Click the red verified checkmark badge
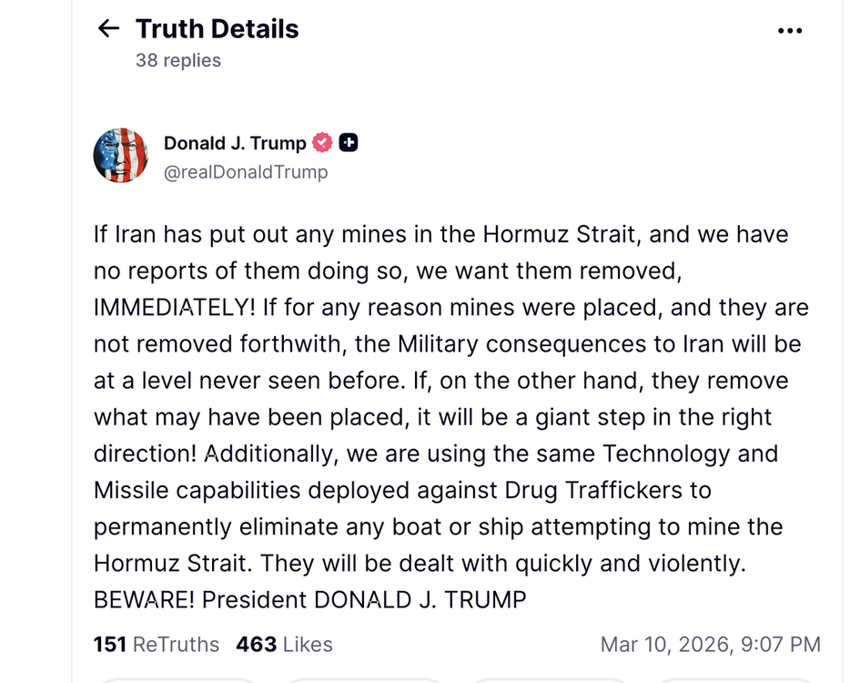Image resolution: width=860 pixels, height=683 pixels. tap(322, 143)
